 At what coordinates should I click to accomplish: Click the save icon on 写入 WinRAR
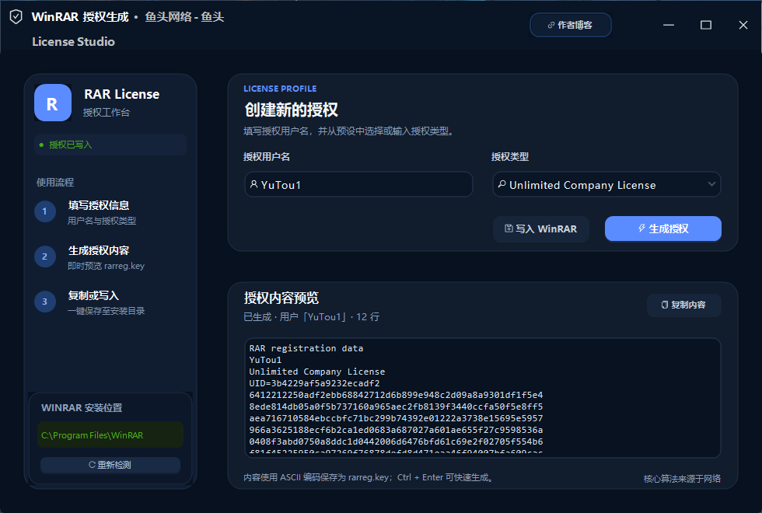point(509,229)
